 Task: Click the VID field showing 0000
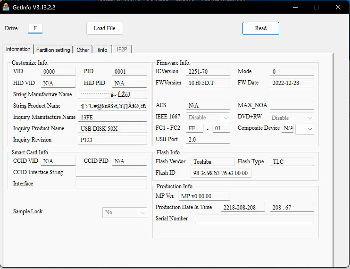click(x=58, y=72)
